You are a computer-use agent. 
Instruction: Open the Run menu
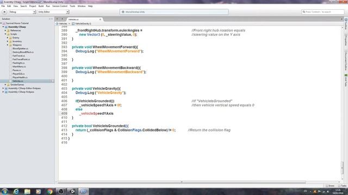(x=48, y=6)
